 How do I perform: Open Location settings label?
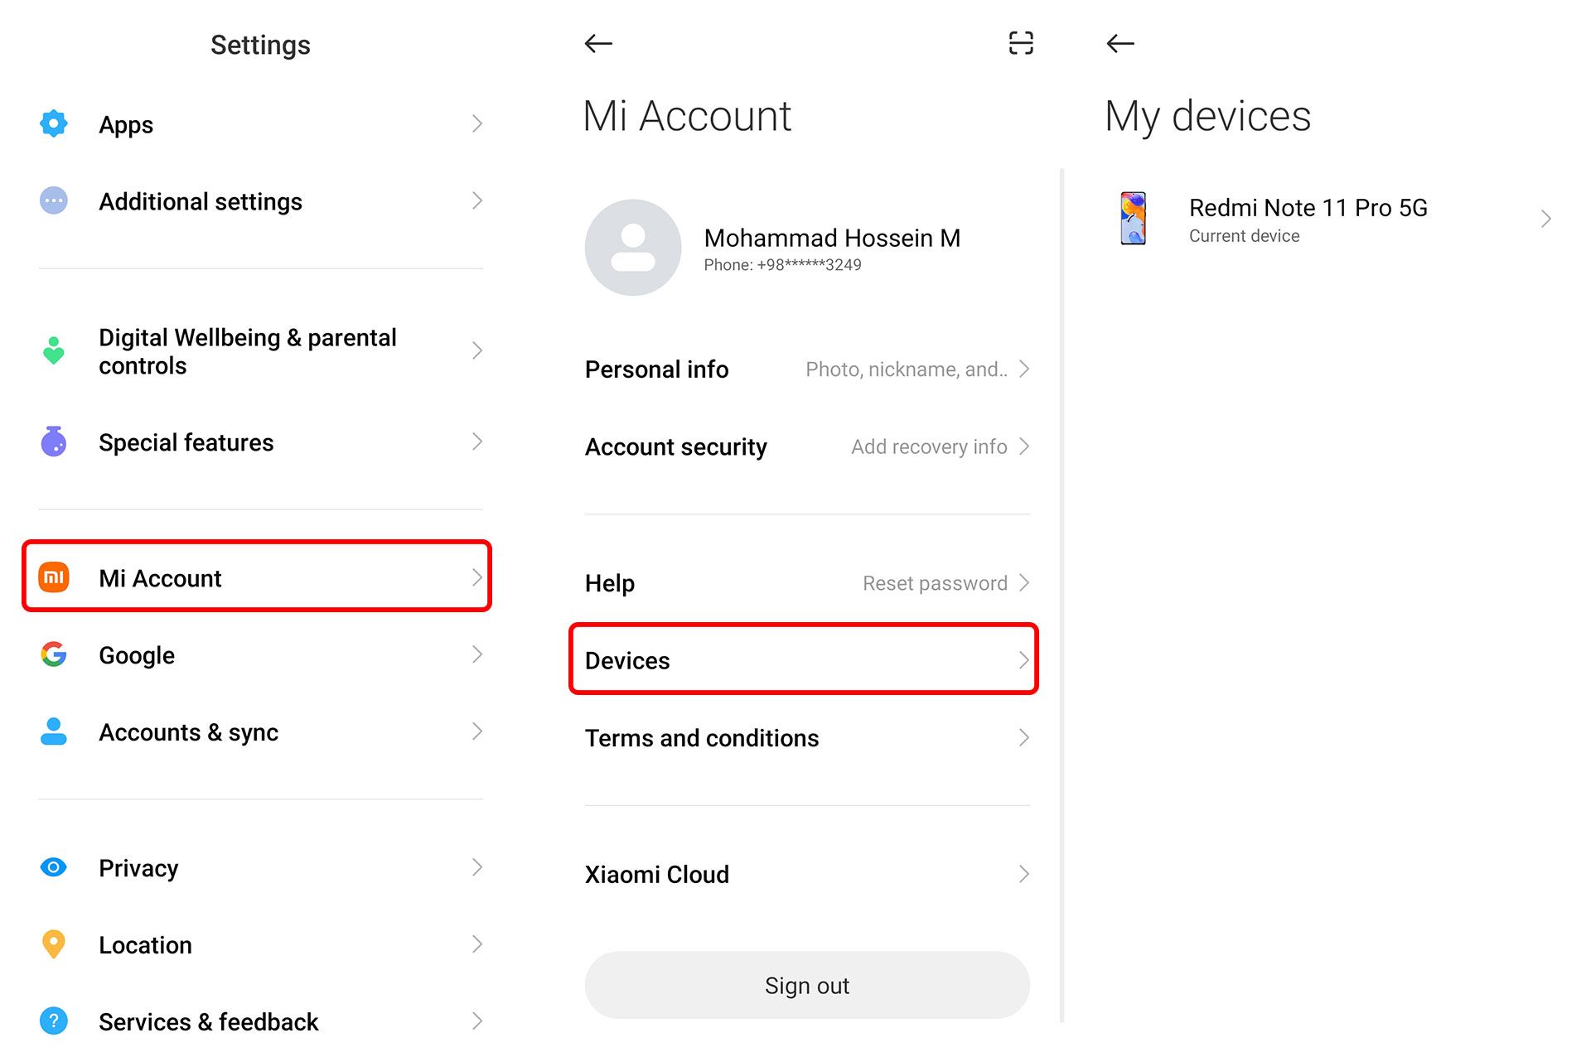[x=145, y=945]
